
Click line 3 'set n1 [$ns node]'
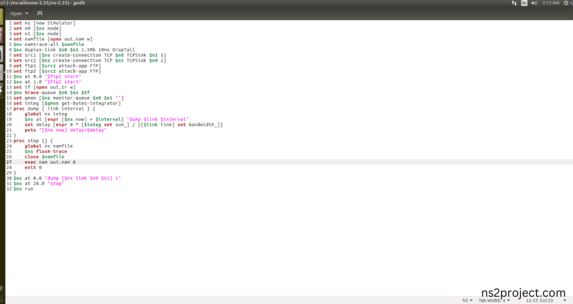37,34
